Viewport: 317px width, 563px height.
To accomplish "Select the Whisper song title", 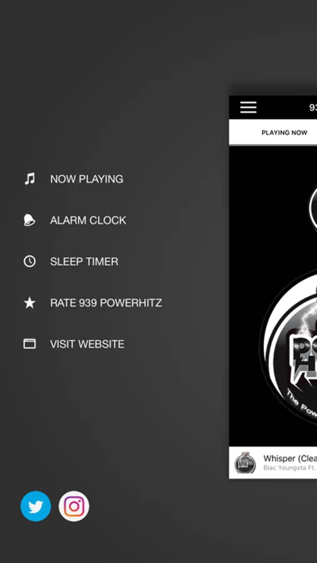I will (x=290, y=459).
